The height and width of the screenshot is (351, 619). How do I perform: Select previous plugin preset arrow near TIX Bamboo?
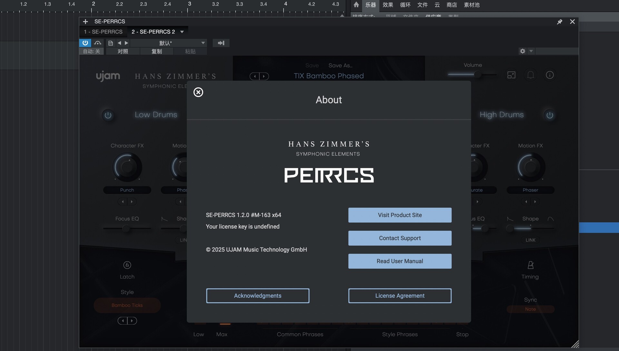pyautogui.click(x=255, y=76)
